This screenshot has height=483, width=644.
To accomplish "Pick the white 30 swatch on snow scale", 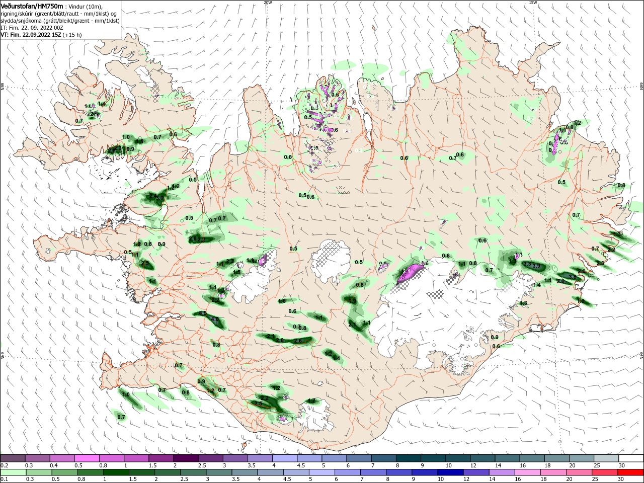I will 630,458.
